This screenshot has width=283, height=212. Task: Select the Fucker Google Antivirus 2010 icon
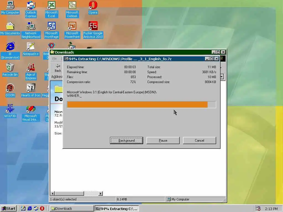point(93,30)
